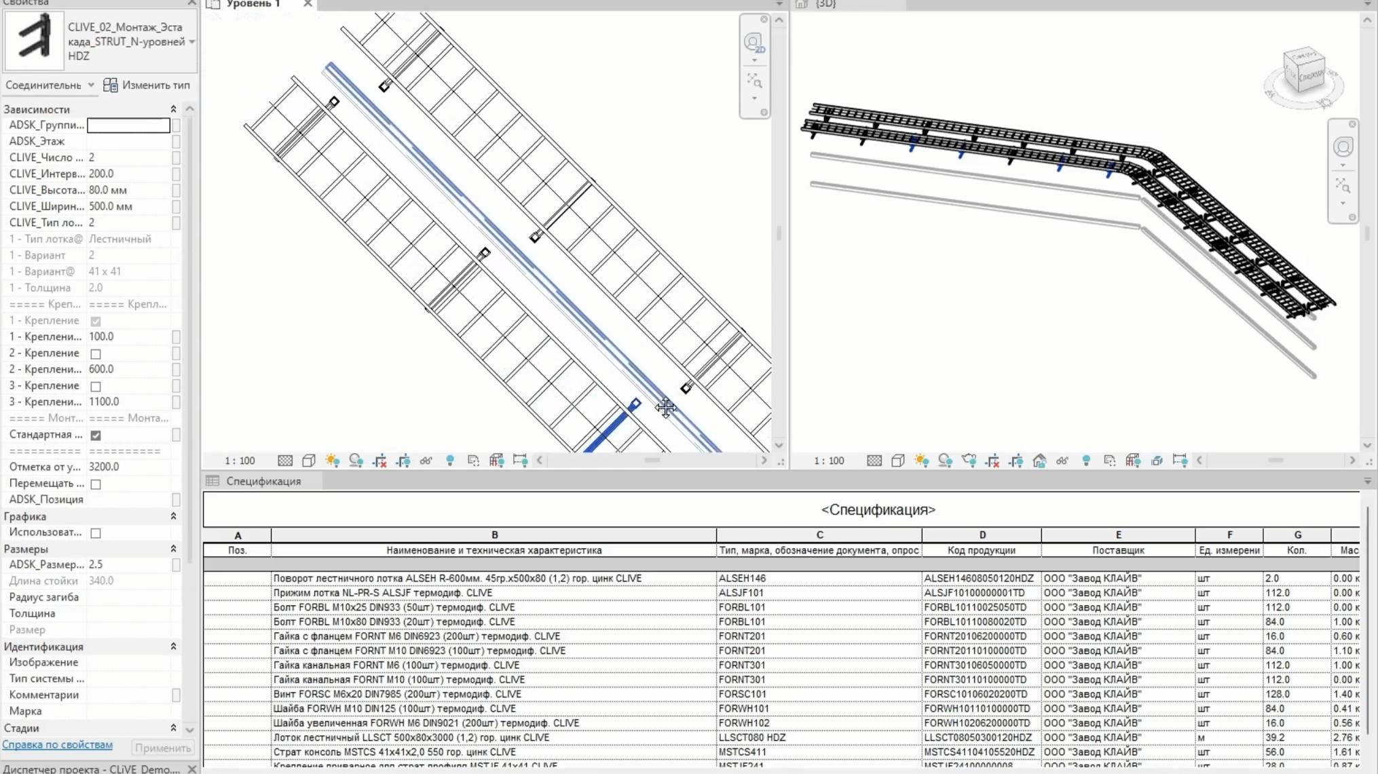Click the ADSK_Группирование input field

click(x=128, y=125)
